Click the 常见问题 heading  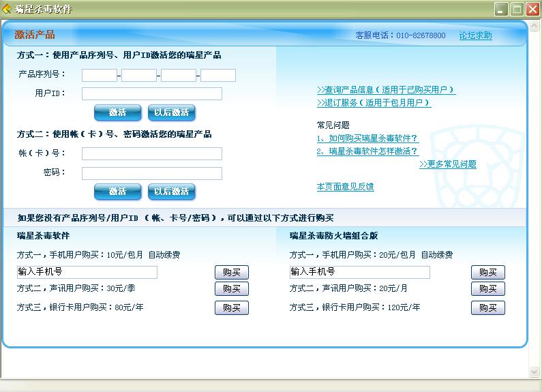(x=333, y=125)
